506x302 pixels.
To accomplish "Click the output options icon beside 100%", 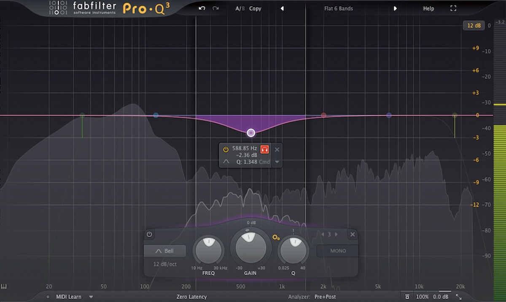I will click(406, 297).
